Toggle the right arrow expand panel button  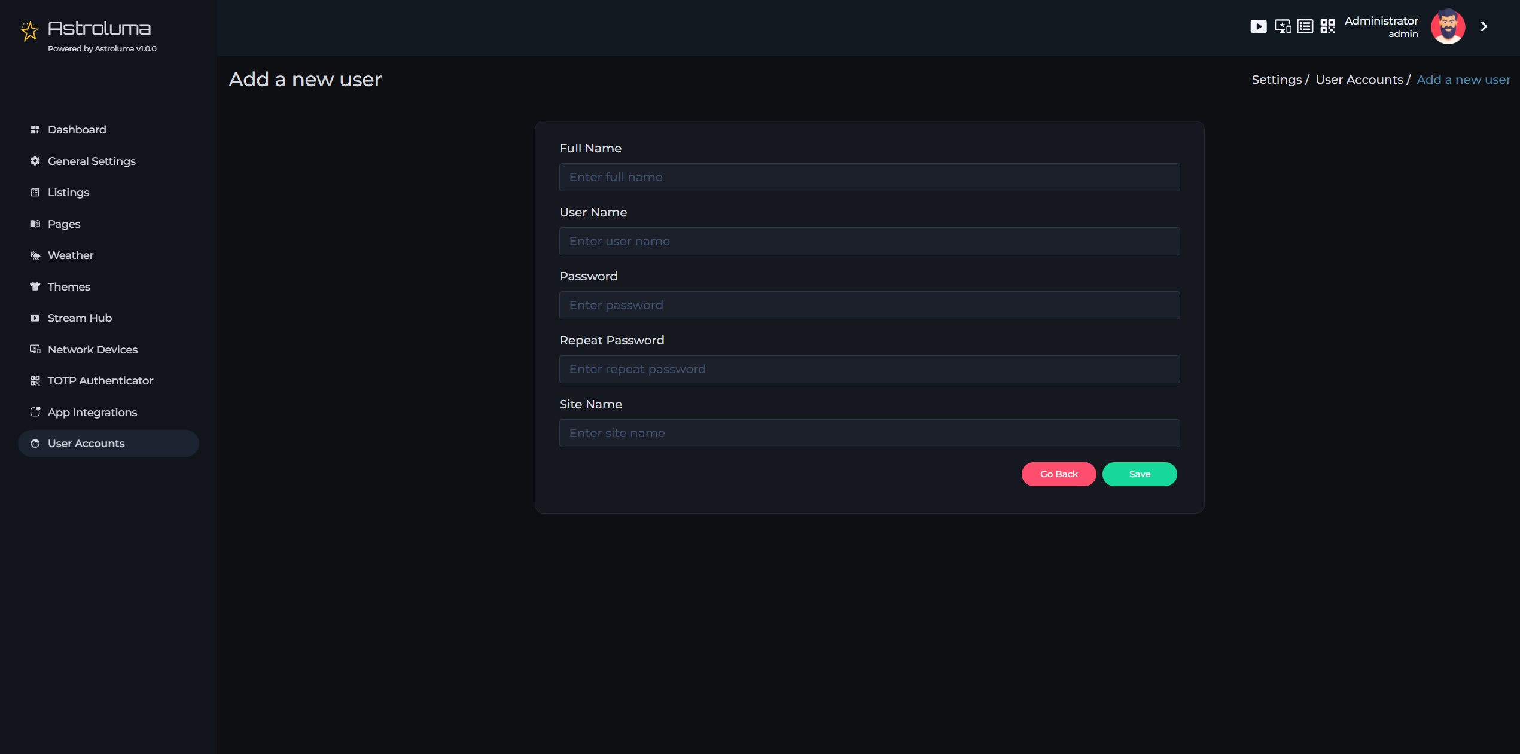[x=1484, y=26]
